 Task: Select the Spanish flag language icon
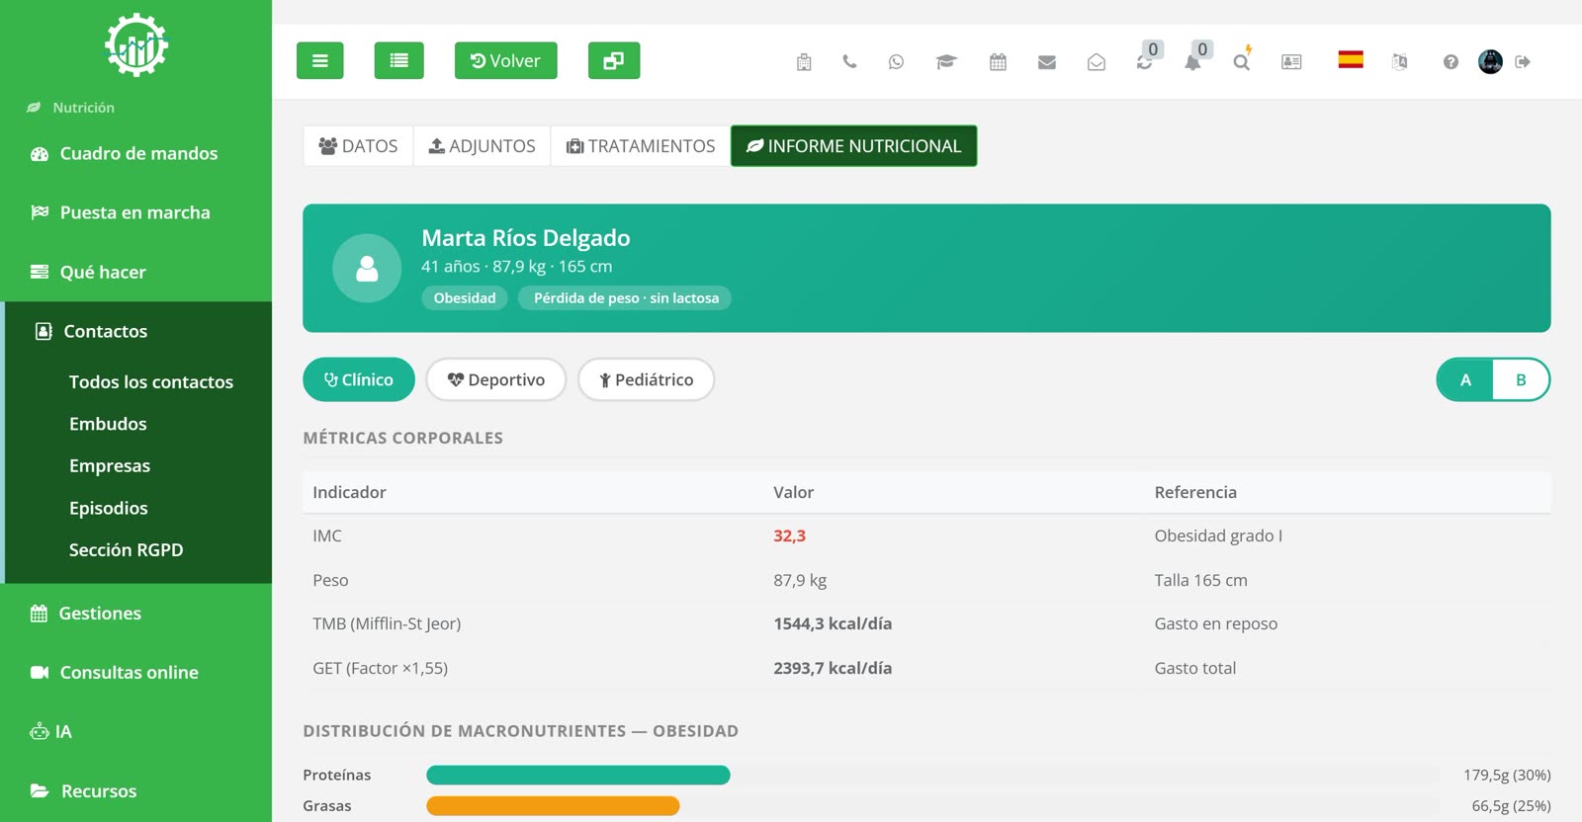1351,59
